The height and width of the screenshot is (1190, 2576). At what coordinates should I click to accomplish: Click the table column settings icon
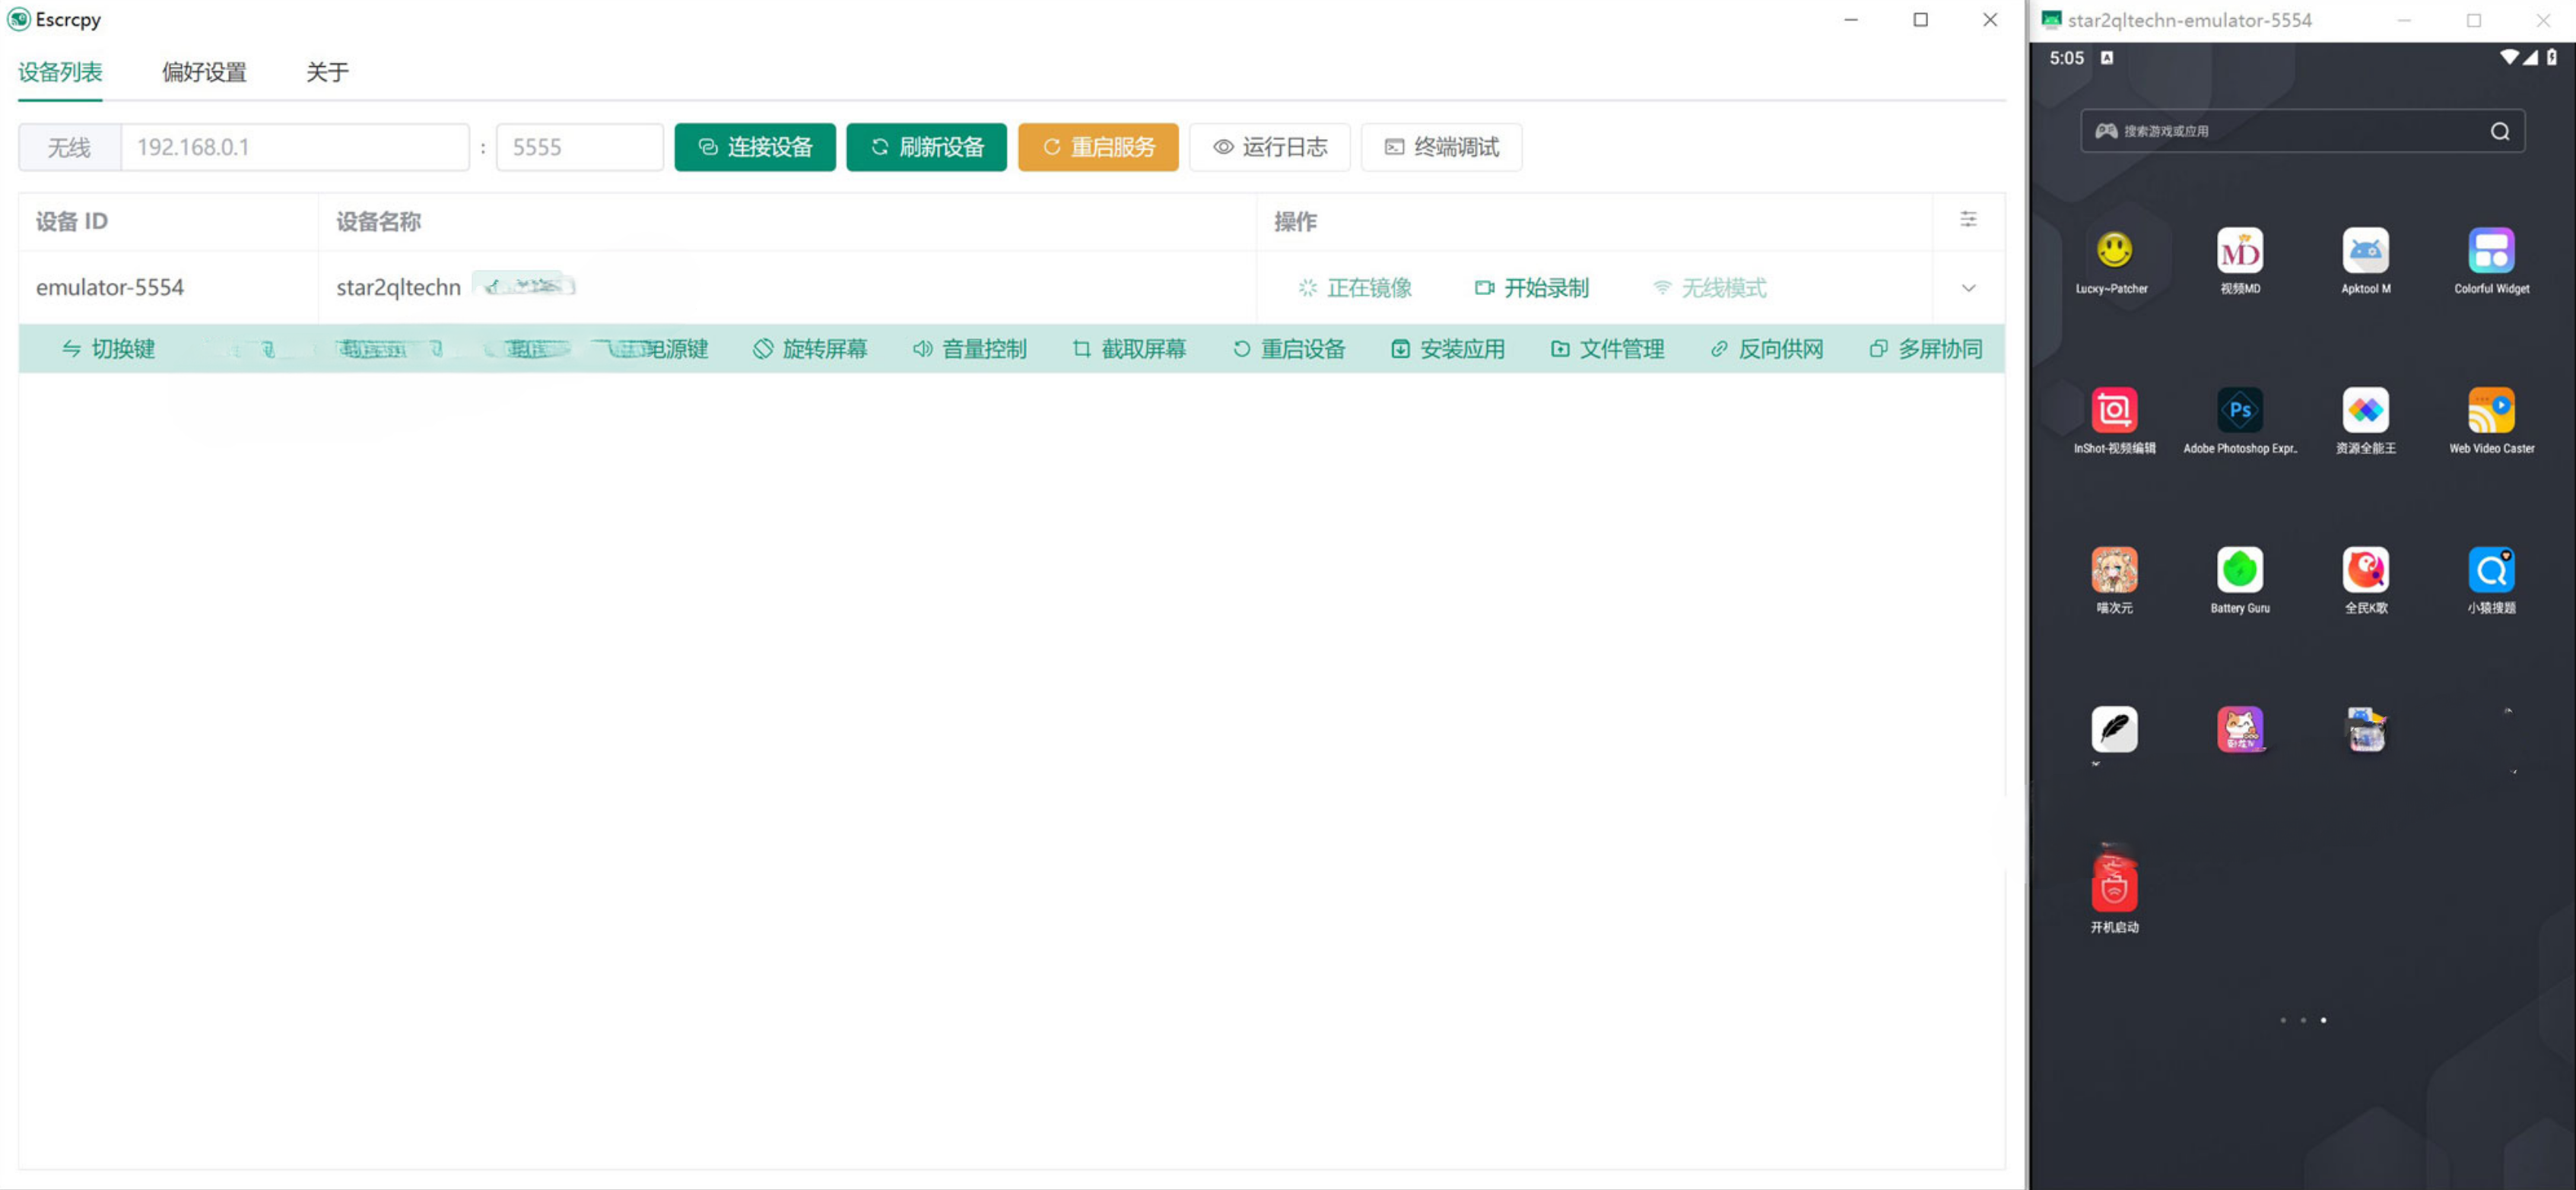coord(1967,220)
